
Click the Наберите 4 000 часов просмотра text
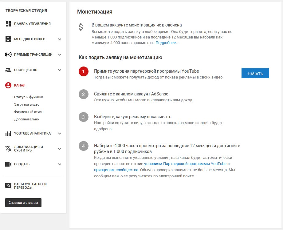(x=167, y=149)
